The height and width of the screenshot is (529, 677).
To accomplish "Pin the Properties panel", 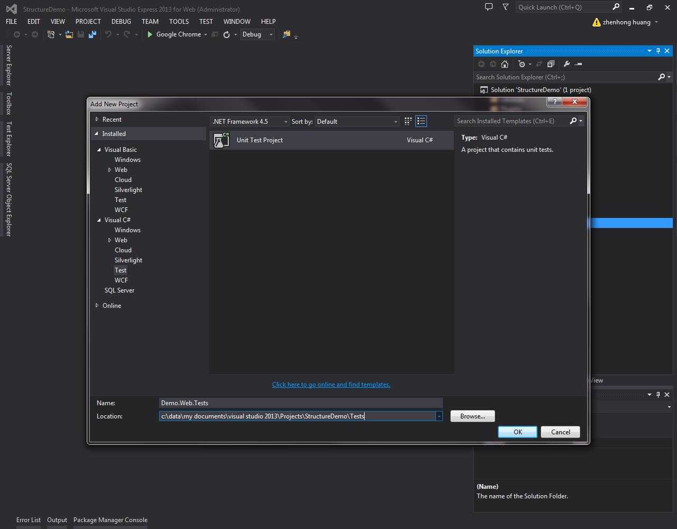I will click(658, 395).
